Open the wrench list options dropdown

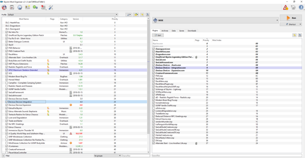[129, 15]
